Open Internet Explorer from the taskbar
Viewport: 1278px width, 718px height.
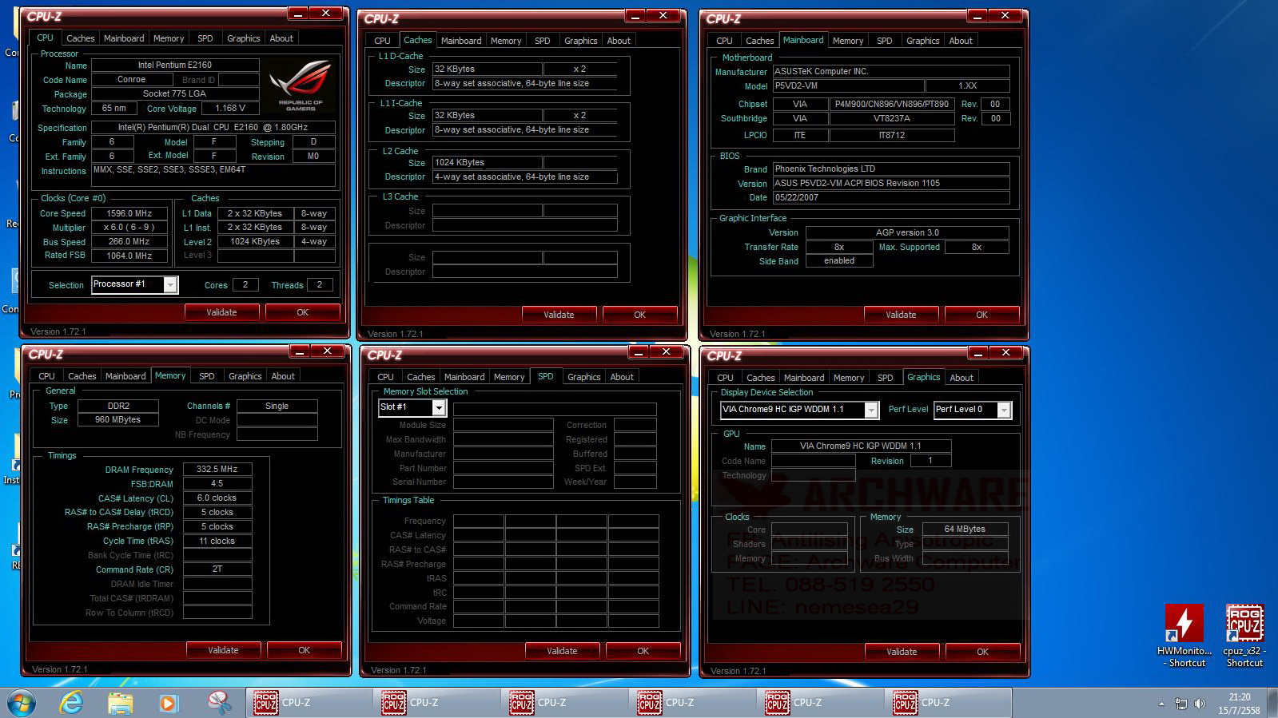click(72, 703)
